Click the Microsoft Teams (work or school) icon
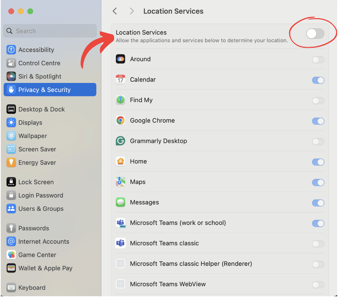 pyautogui.click(x=121, y=223)
